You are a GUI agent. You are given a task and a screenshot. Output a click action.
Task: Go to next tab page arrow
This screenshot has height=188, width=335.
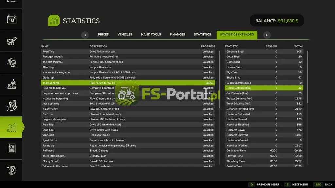coord(267,35)
